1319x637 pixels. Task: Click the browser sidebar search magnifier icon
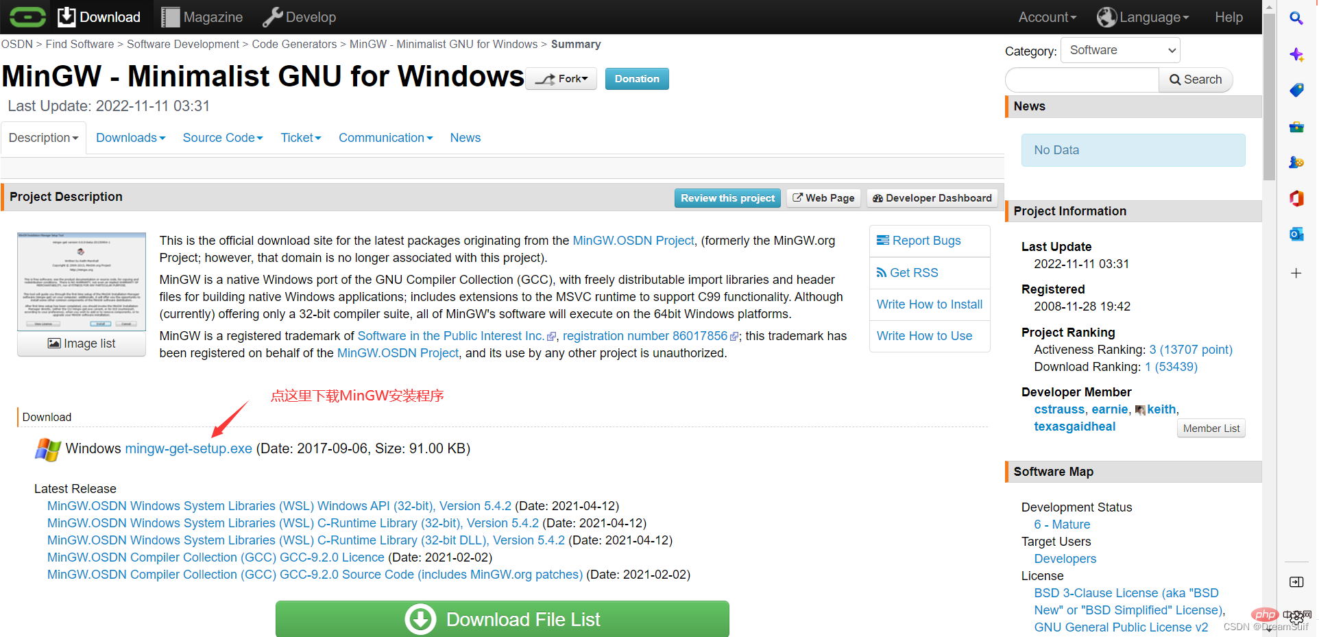1296,18
